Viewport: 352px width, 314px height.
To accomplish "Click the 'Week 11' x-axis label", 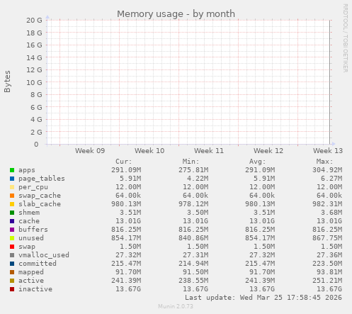I will click(x=209, y=151).
